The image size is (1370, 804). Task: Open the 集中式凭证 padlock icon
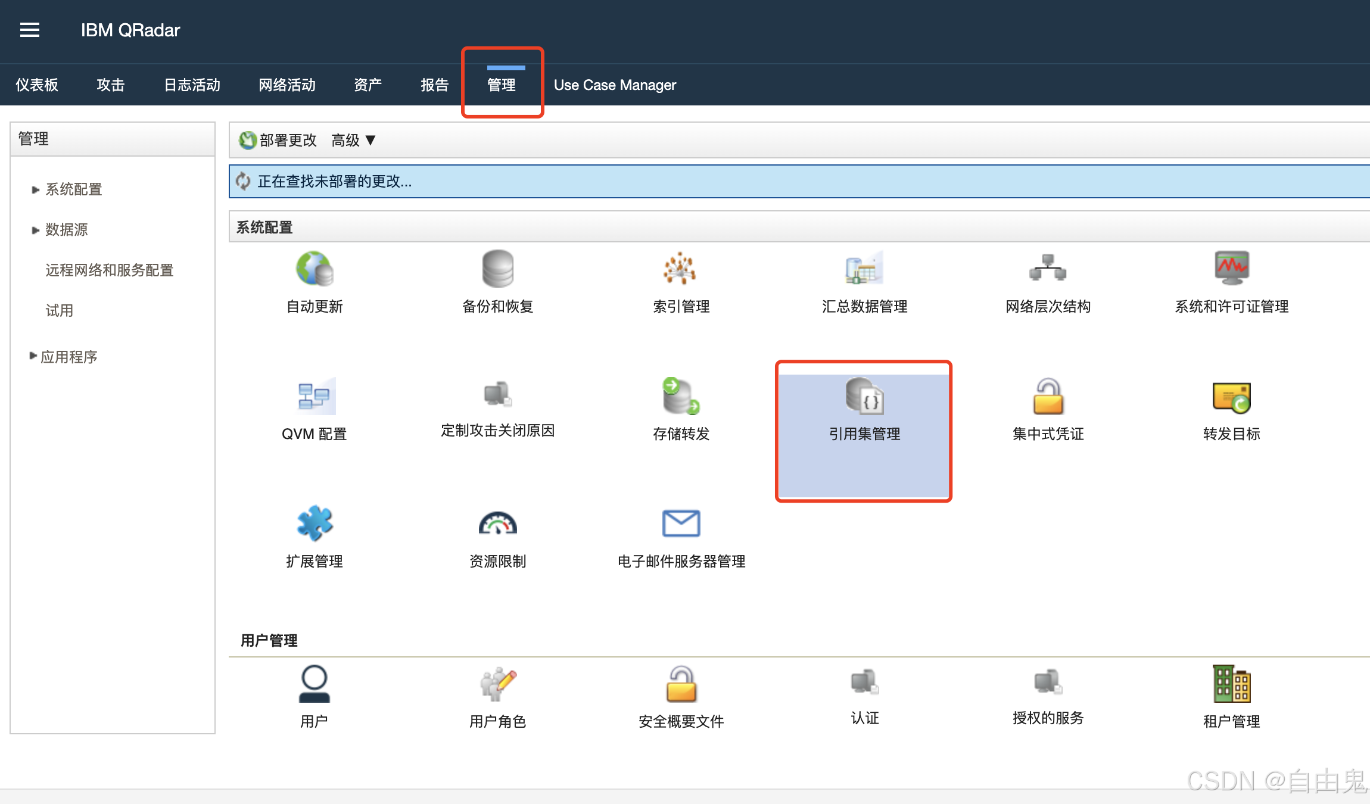1048,397
